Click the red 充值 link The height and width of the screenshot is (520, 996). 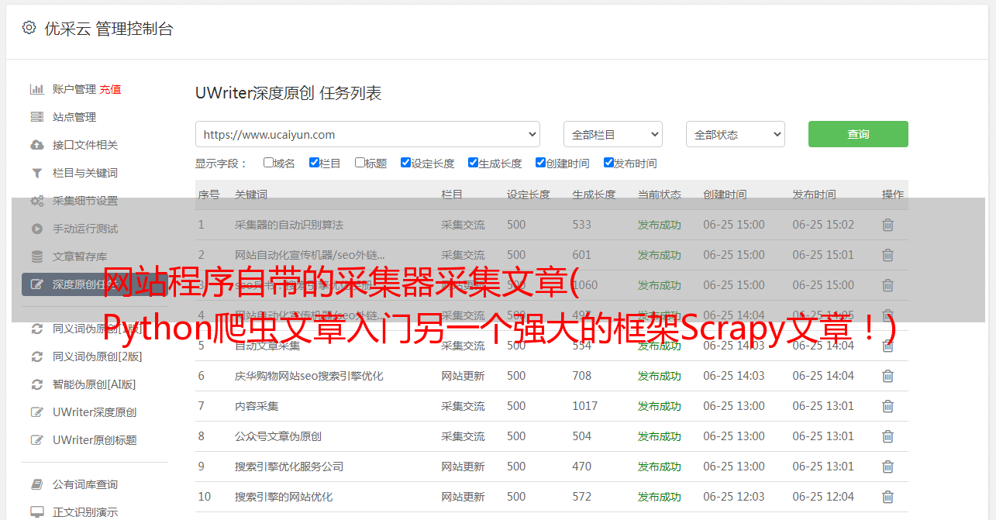coord(110,89)
